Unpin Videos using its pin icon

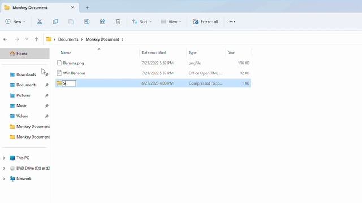[x=46, y=116]
